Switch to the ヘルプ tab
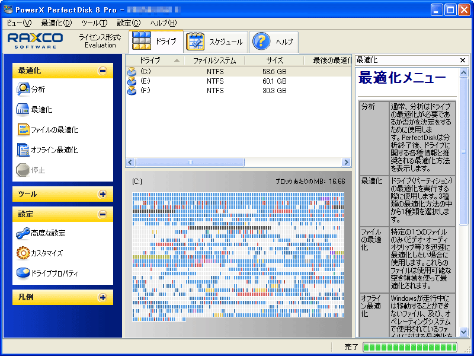Viewport: 474px width, 356px height. (x=274, y=42)
